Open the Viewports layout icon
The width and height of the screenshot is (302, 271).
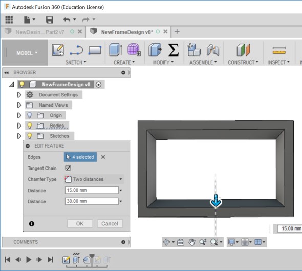point(258,242)
